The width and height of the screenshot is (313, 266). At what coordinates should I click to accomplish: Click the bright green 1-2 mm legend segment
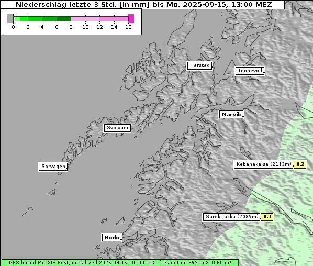[24, 19]
